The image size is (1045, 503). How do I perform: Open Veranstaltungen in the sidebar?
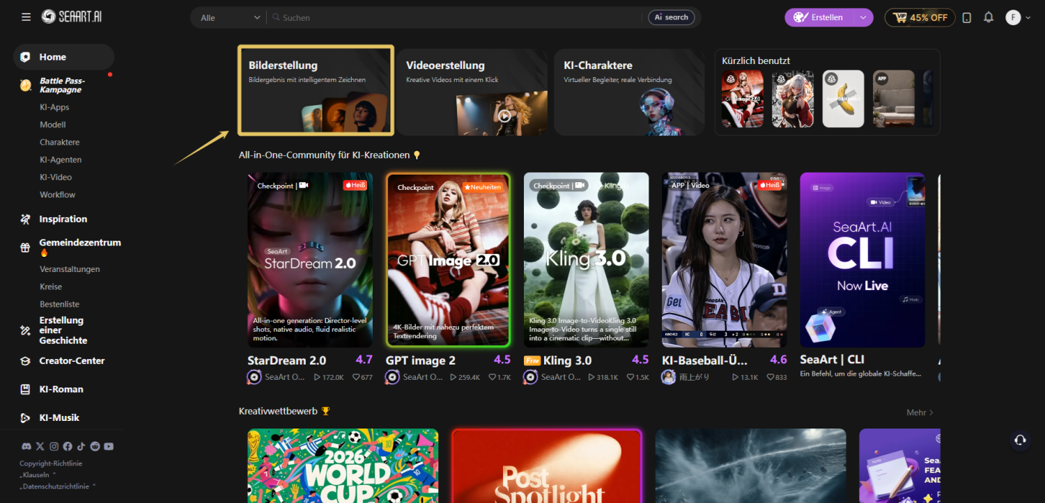pos(70,269)
